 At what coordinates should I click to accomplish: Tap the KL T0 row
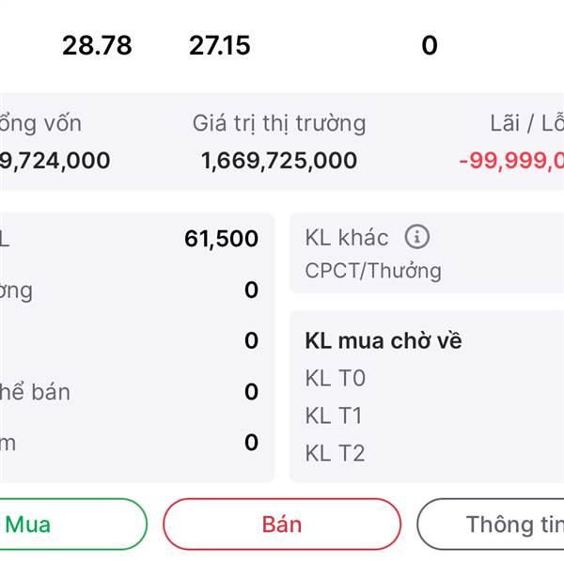click(x=336, y=378)
